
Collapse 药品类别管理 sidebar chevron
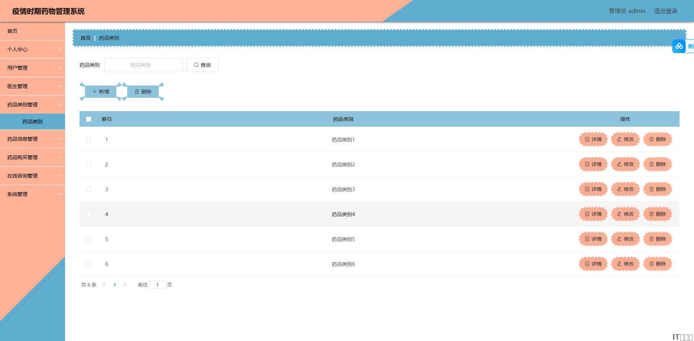(59, 105)
